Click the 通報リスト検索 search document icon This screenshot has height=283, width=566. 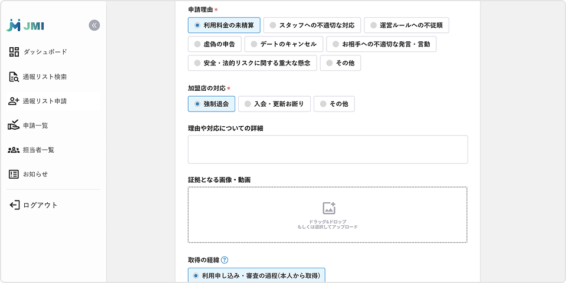point(14,77)
